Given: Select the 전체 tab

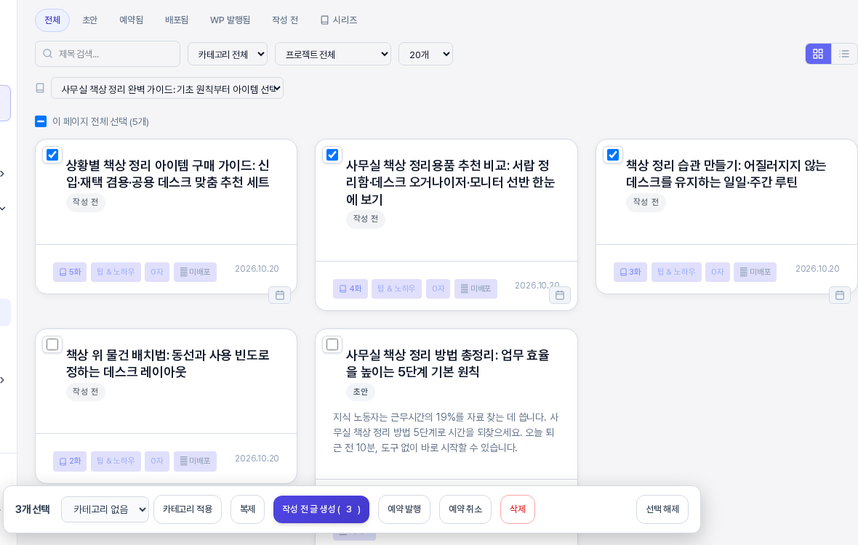Looking at the screenshot, I should (52, 20).
